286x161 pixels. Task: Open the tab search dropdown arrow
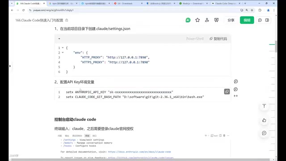pos(12,3)
